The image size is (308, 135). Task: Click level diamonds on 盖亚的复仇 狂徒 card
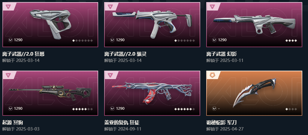pyautogui.click(x=184, y=109)
